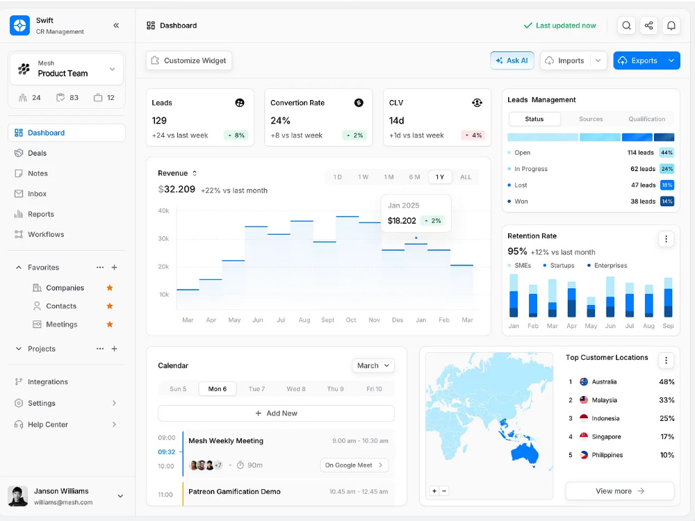The image size is (695, 521).
Task: Open Retention Rate kebab menu
Action: [x=666, y=239]
